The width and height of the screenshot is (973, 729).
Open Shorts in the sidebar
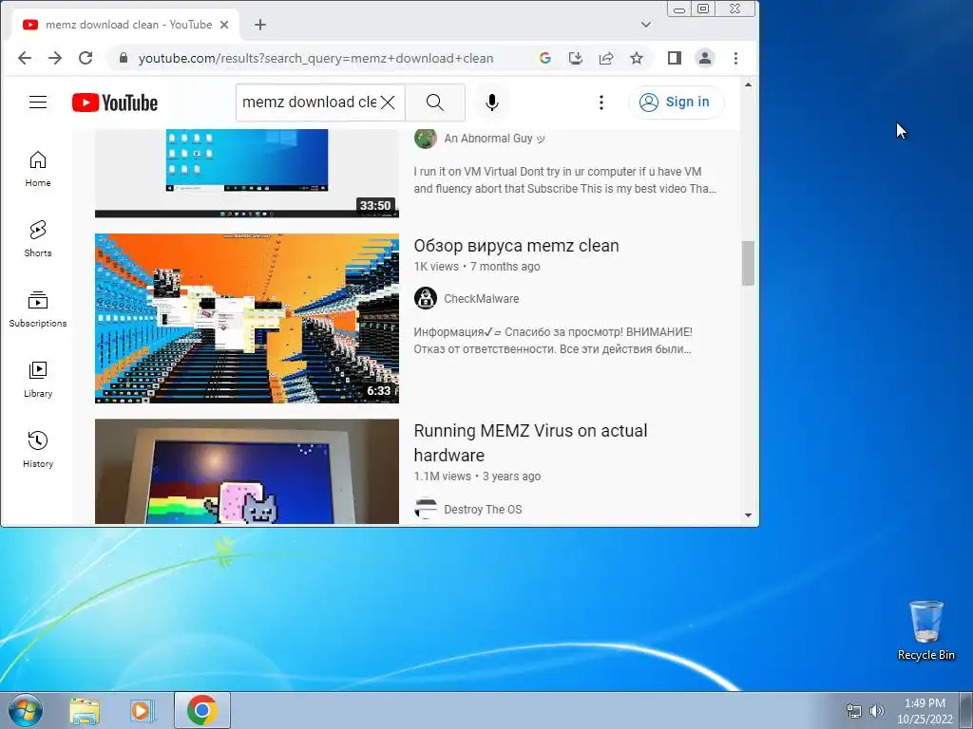pyautogui.click(x=38, y=238)
